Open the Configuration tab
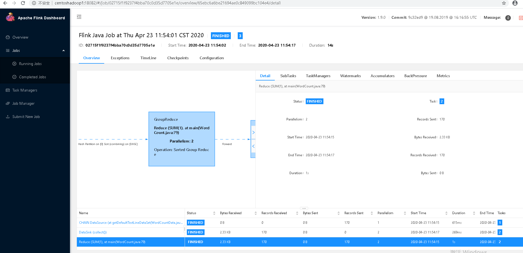Viewport: 523px width, 253px height. tap(212, 58)
